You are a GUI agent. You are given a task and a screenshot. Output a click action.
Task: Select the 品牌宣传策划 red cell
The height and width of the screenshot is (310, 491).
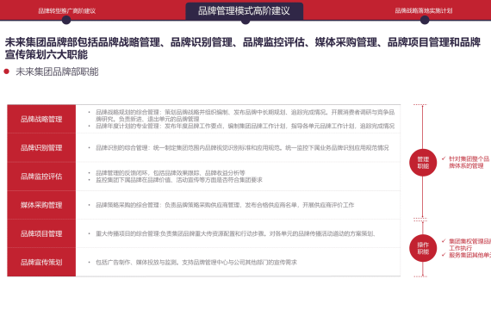pyautogui.click(x=41, y=262)
